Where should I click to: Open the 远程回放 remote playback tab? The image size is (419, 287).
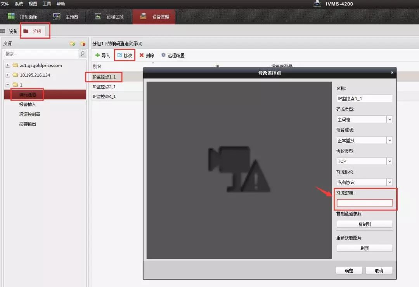(x=109, y=17)
